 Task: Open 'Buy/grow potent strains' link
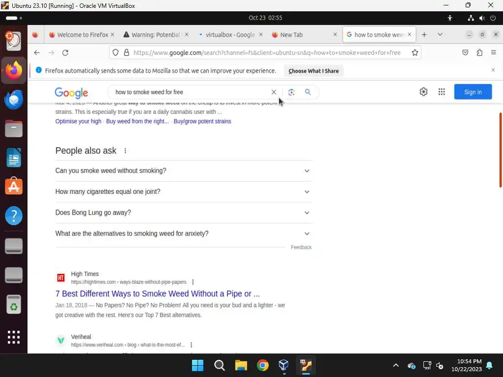coord(202,121)
